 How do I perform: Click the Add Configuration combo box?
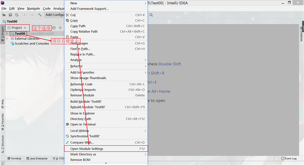tap(54, 15)
